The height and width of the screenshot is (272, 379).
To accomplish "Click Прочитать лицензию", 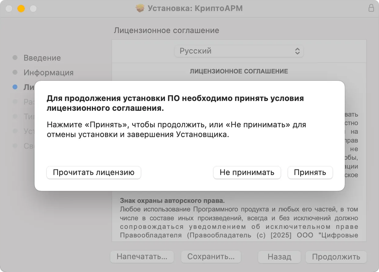I will tap(93, 172).
